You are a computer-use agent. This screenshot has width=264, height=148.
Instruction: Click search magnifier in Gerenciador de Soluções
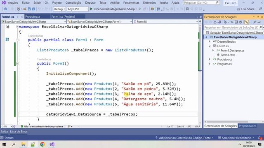(x=260, y=28)
